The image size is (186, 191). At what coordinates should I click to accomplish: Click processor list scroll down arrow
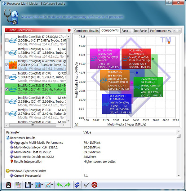69,121
